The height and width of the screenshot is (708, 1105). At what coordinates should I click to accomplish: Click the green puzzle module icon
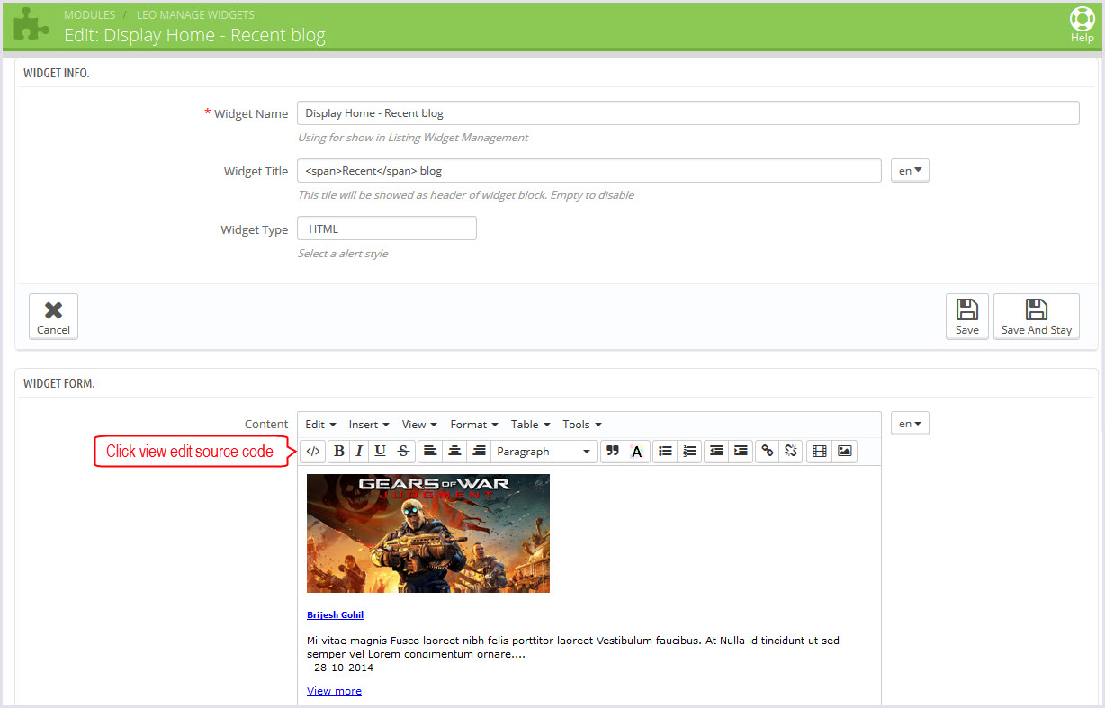tap(32, 24)
